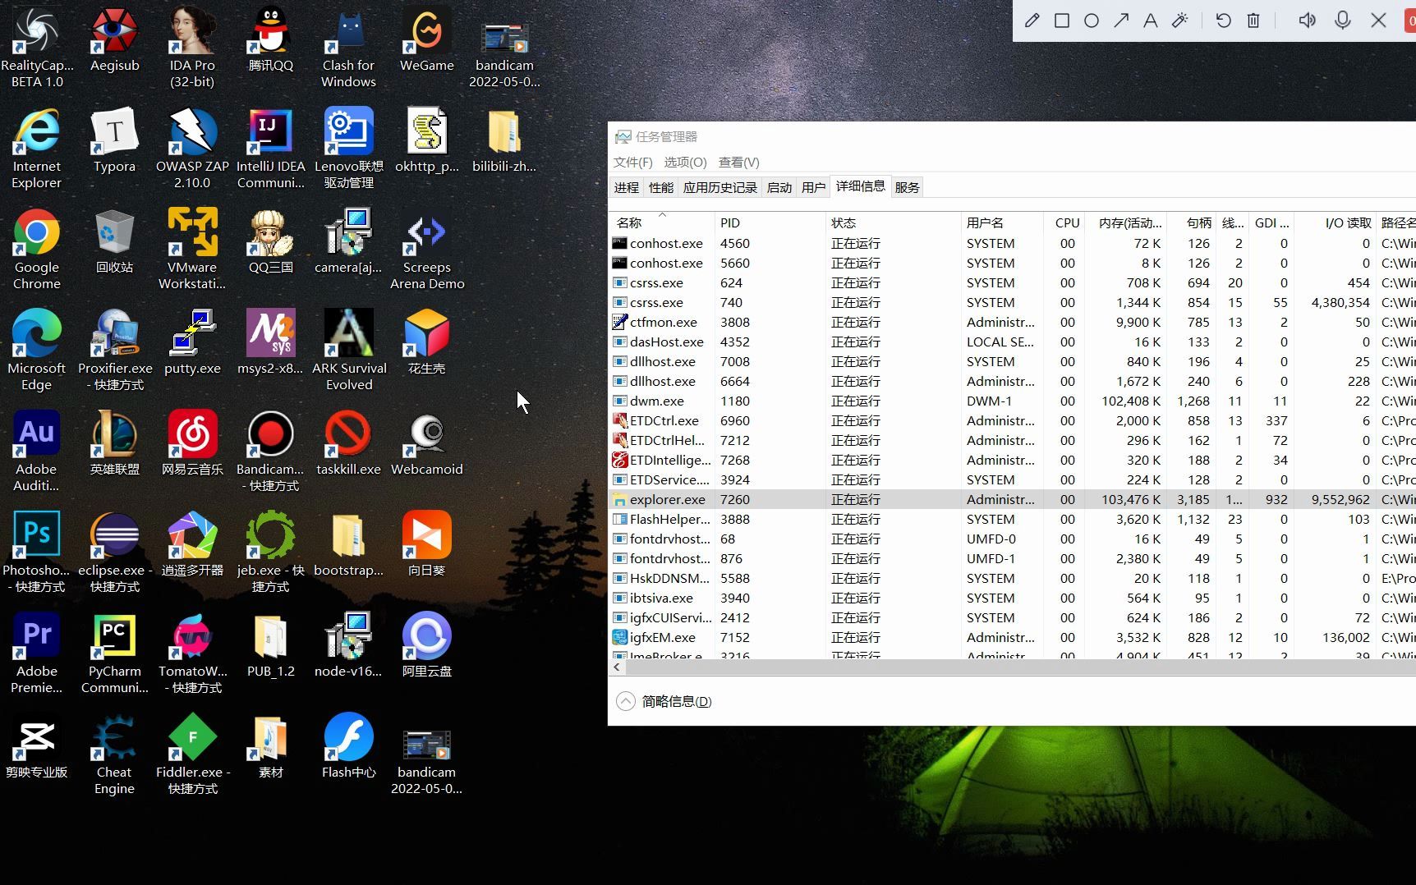Image resolution: width=1416 pixels, height=885 pixels.
Task: Select the text (A) drawing tool
Action: point(1151,21)
